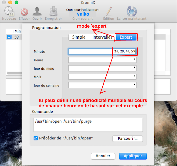Image resolution: width=177 pixels, height=166 pixels.
Task: Click the Ouvrir user icon
Action: click(37, 12)
